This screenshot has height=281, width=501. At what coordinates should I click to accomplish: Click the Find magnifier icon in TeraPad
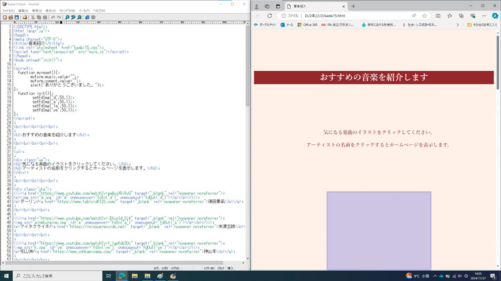click(67, 18)
